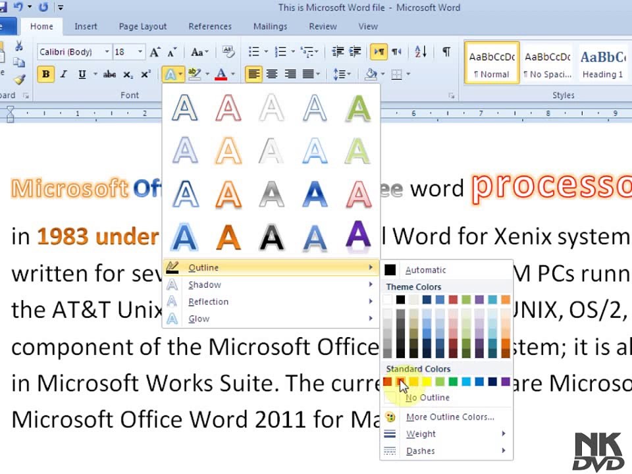
Task: Click the Undo arrow in quick access toolbar
Action: 18,7
